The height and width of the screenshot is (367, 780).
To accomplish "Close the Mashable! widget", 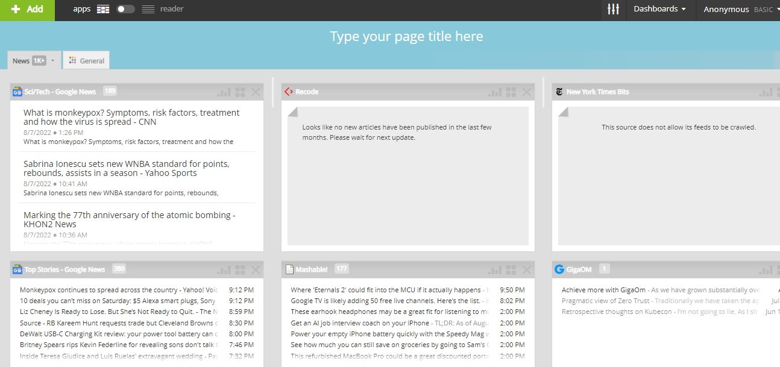I will tap(527, 270).
